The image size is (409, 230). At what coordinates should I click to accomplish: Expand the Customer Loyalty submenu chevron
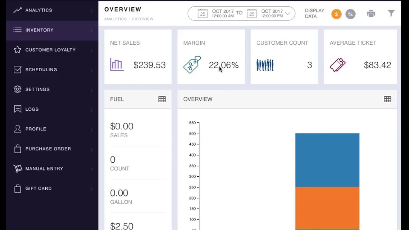(x=91, y=51)
